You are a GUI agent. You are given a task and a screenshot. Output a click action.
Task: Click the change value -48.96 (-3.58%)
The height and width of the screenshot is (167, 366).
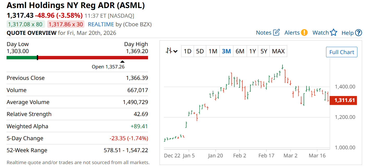59,16
